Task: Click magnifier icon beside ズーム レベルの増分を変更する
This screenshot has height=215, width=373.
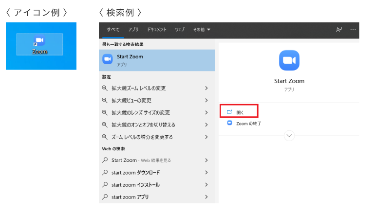Action: pos(105,137)
